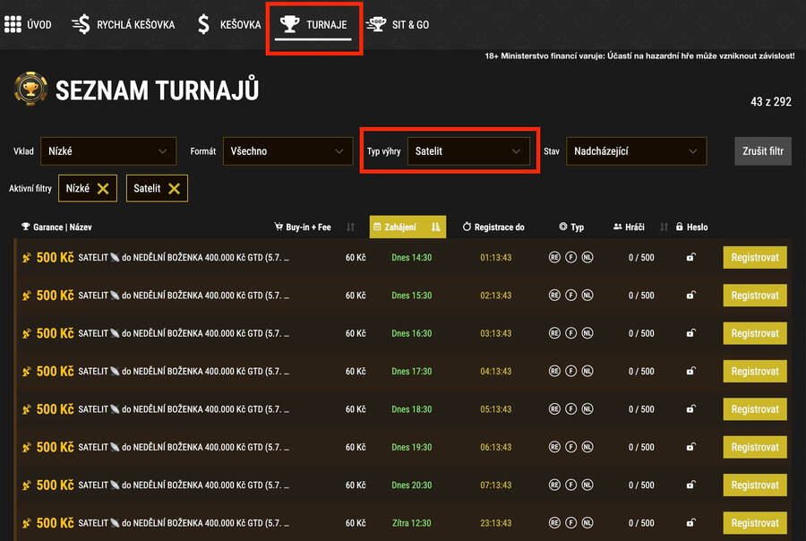Click the unlocked padlock in the Dnes 15:30 row
Screen dimensions: 806x541
tap(690, 296)
